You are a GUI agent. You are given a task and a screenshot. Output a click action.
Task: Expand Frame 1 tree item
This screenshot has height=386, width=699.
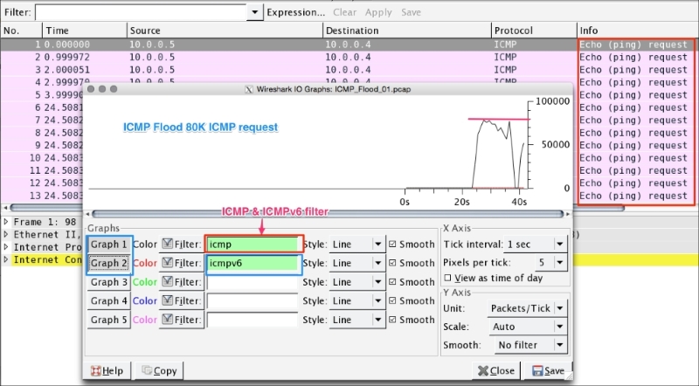click(x=6, y=222)
